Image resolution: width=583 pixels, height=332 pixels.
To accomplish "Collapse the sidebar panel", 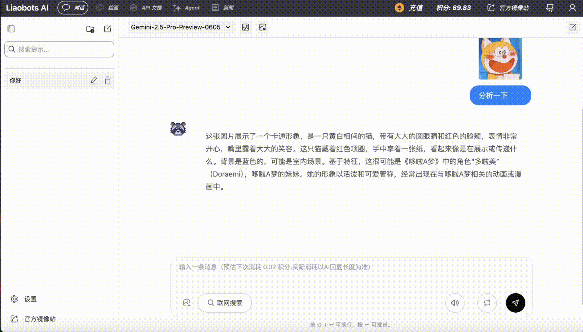I will [x=11, y=29].
